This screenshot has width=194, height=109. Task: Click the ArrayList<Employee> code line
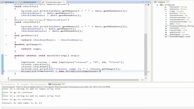pos(60,71)
